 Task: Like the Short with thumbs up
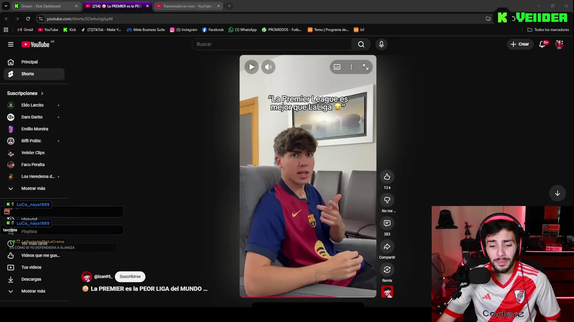coord(387,177)
